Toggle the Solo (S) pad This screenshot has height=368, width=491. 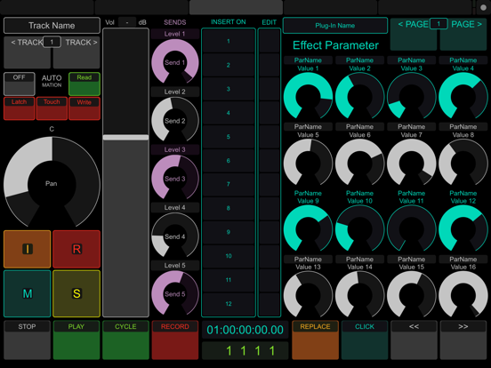(x=76, y=293)
